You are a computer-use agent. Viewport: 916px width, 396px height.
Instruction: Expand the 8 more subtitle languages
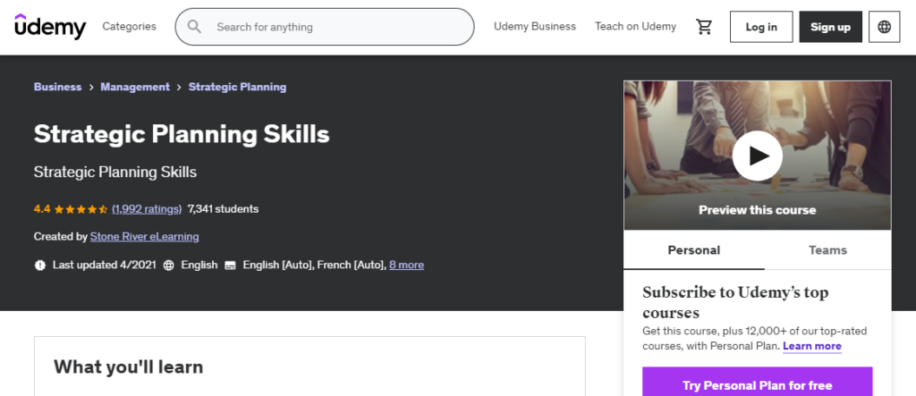point(407,265)
